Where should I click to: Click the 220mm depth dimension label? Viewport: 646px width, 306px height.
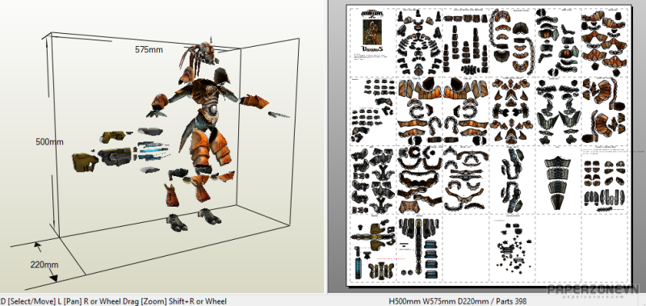pyautogui.click(x=44, y=264)
